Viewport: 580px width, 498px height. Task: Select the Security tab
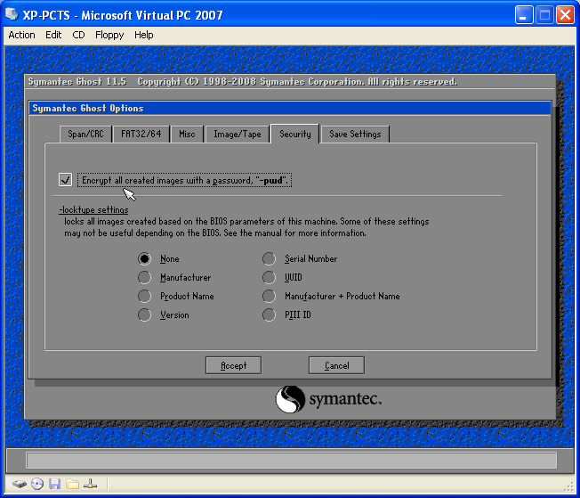pyautogui.click(x=294, y=134)
